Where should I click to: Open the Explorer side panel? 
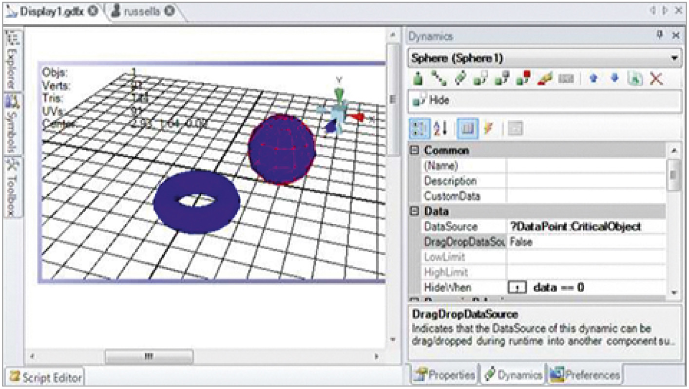pos(12,60)
